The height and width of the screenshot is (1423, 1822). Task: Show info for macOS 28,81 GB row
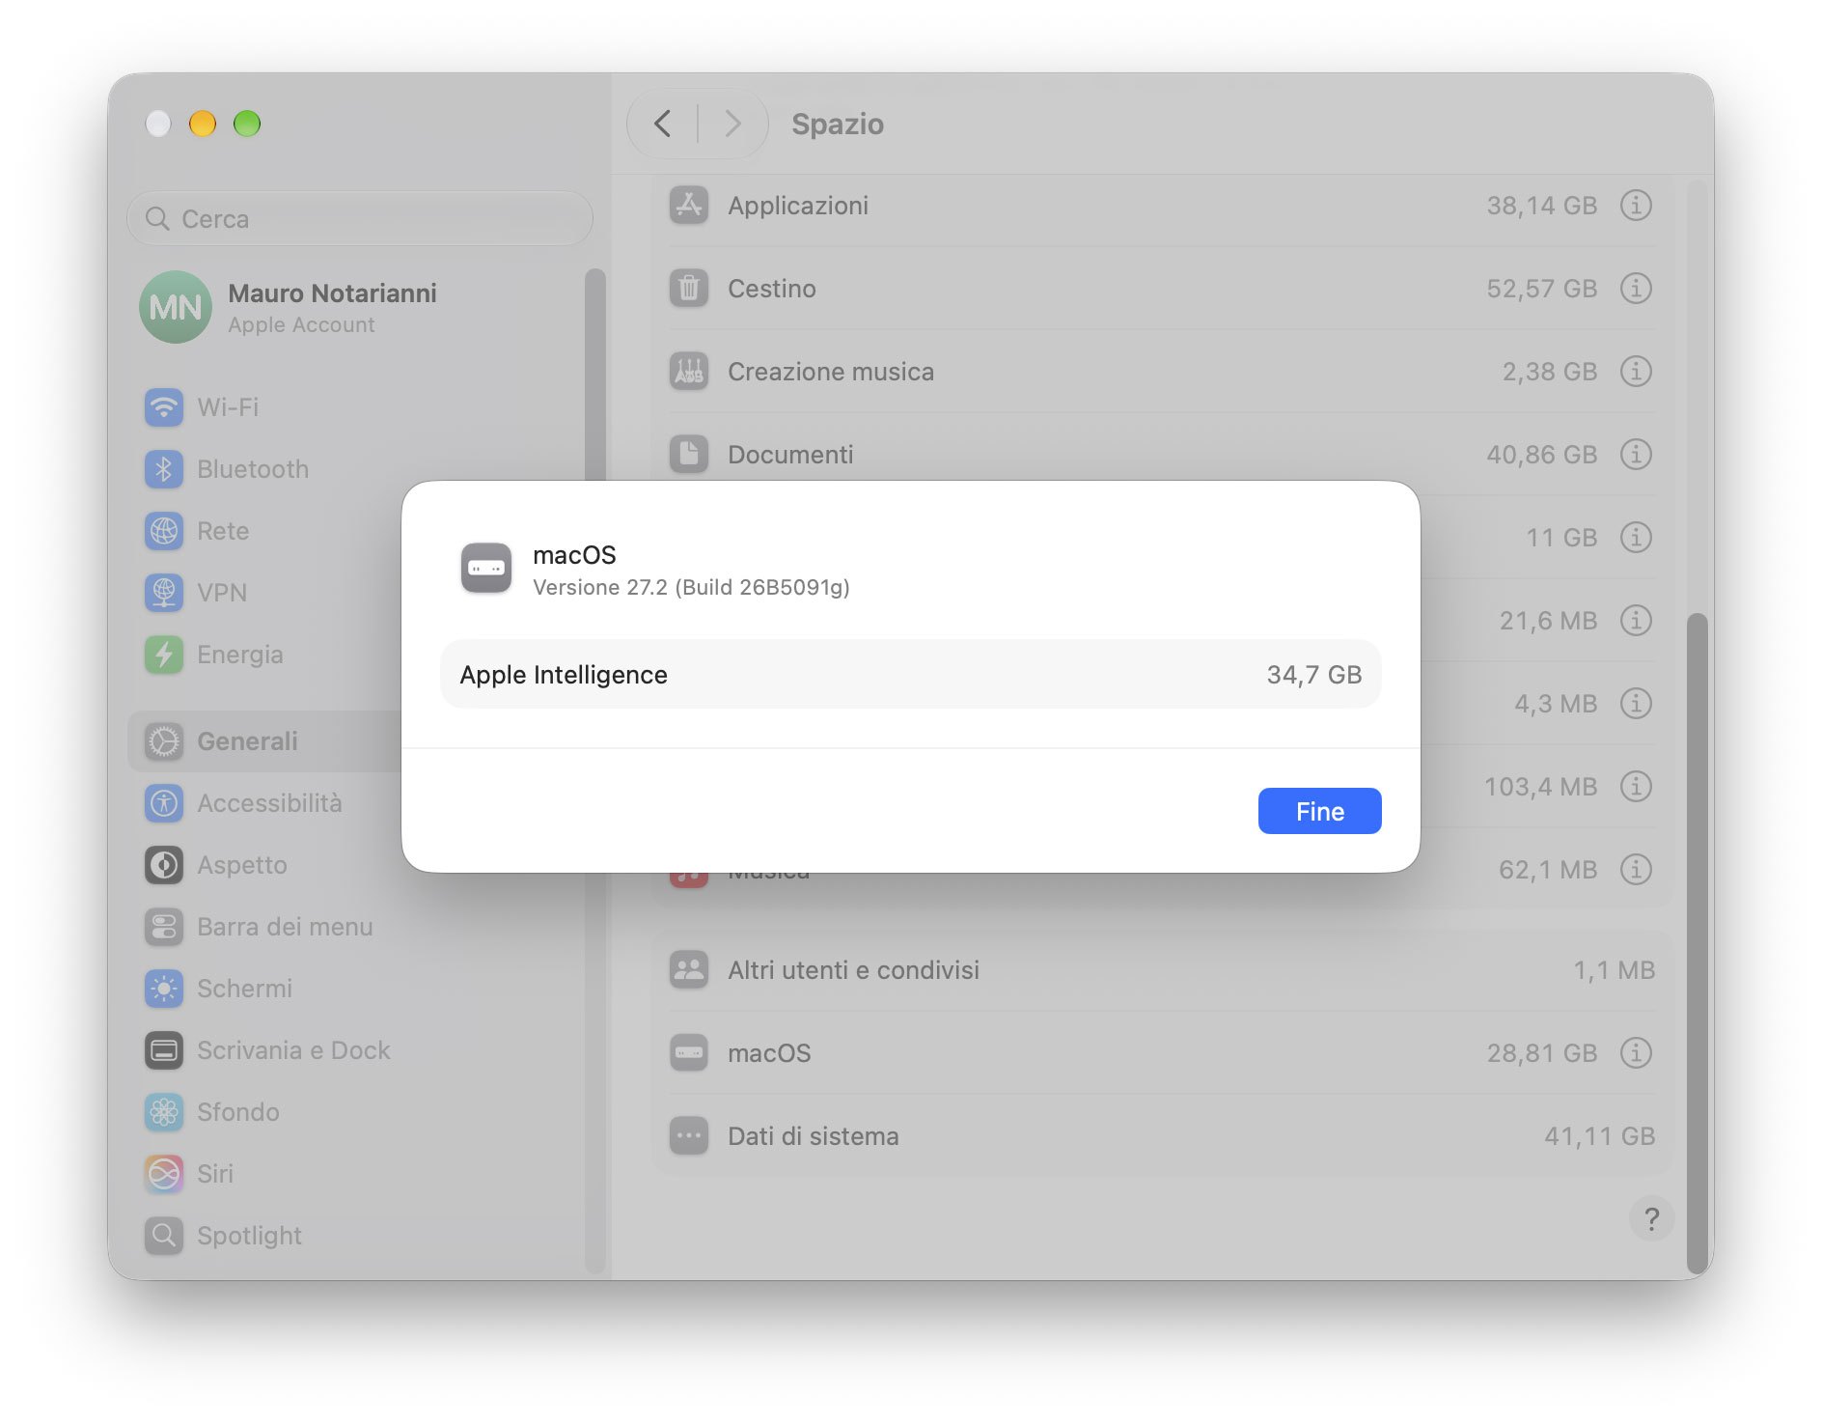coord(1636,1053)
